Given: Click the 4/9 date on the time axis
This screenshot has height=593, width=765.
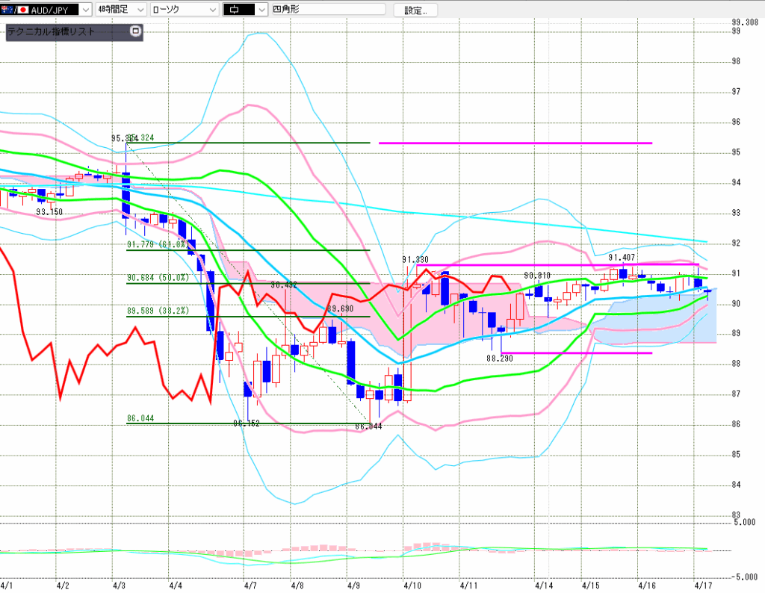Looking at the screenshot, I should (353, 586).
